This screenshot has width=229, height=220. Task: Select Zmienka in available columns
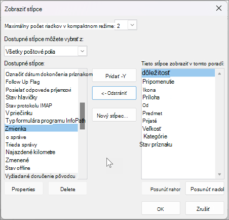41,129
